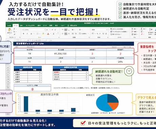Open the font size dropdown

click(50, 30)
